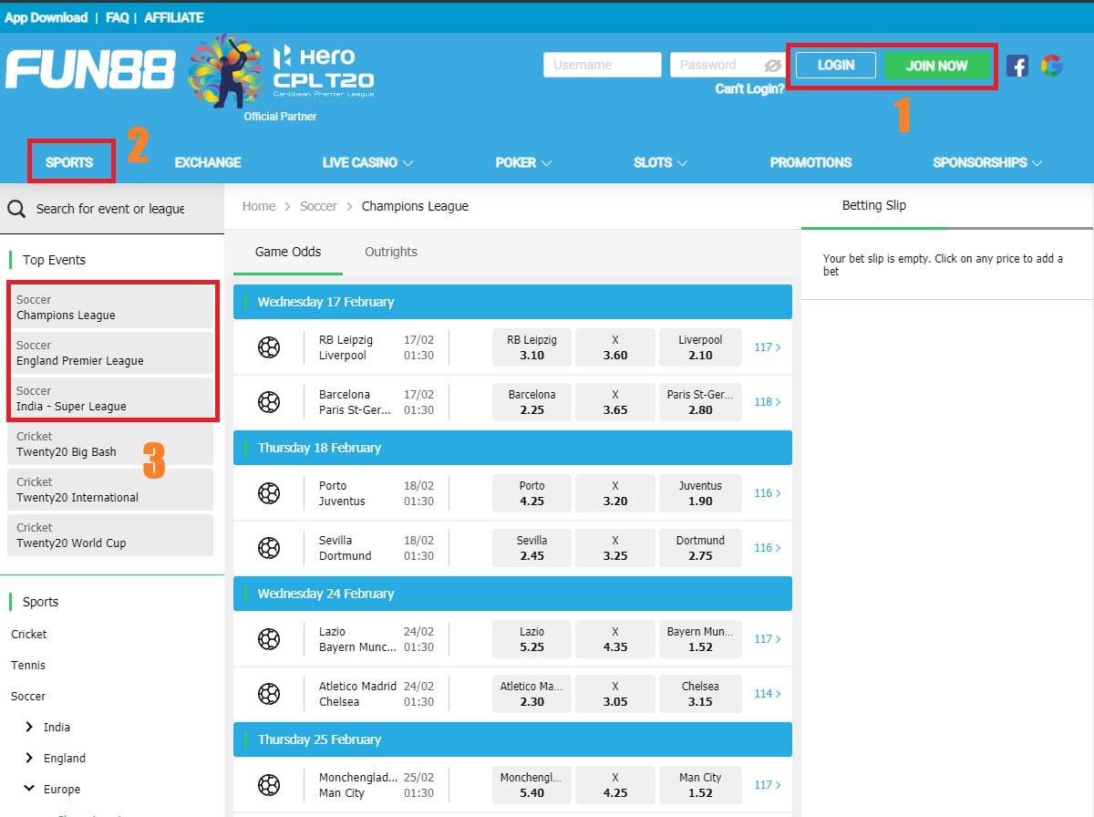This screenshot has width=1094, height=817.
Task: Toggle password visibility eye icon
Action: (773, 65)
